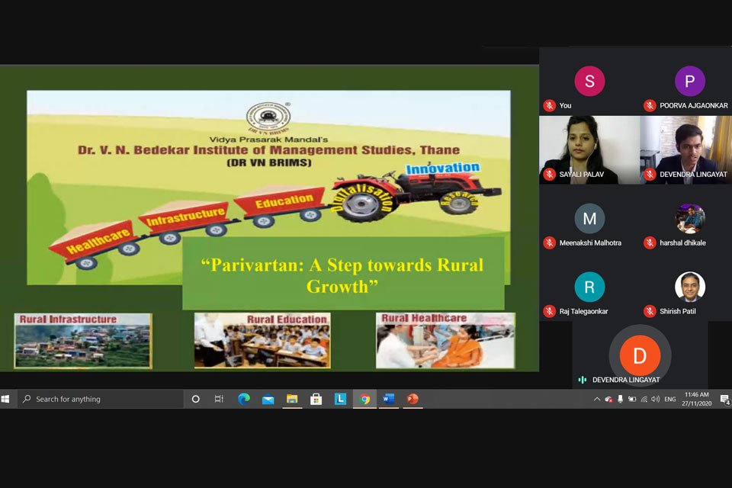Screen dimensions: 732x488
Task: Click the Vidya Prasarak Mandal's text
Action: 268,140
